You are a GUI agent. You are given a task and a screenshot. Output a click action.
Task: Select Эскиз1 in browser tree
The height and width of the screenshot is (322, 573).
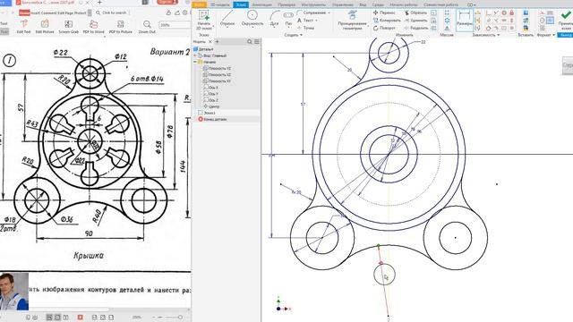[x=207, y=113]
